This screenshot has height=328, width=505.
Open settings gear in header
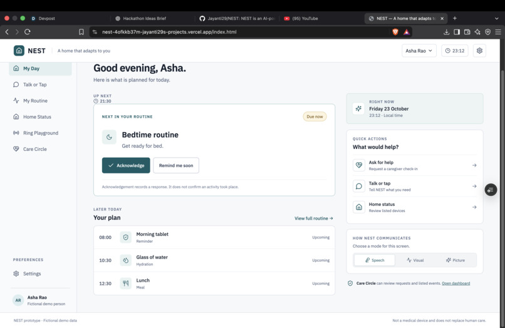479,51
